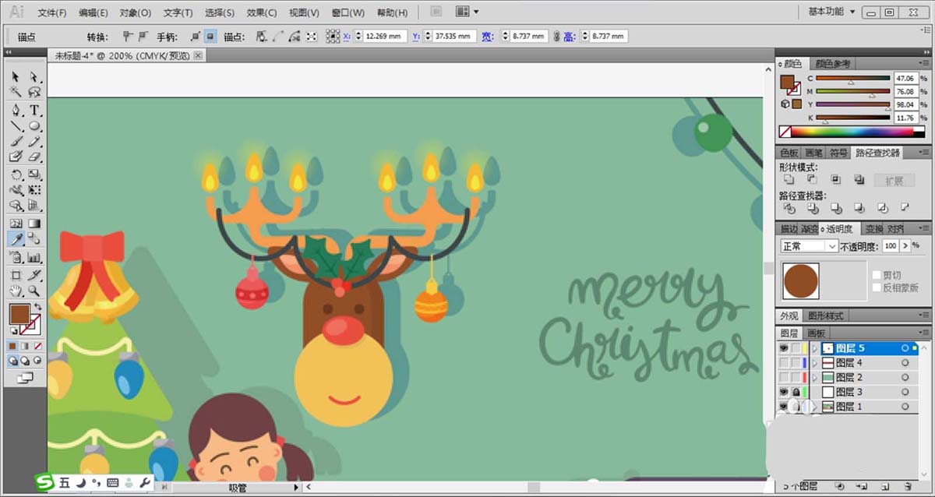Select the Magic Wand tool
The image size is (935, 497).
coord(16,93)
